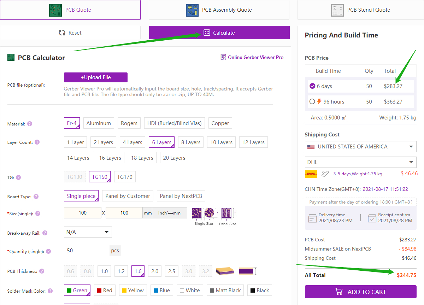Open the PCB Stencil Quote tab

point(361,10)
